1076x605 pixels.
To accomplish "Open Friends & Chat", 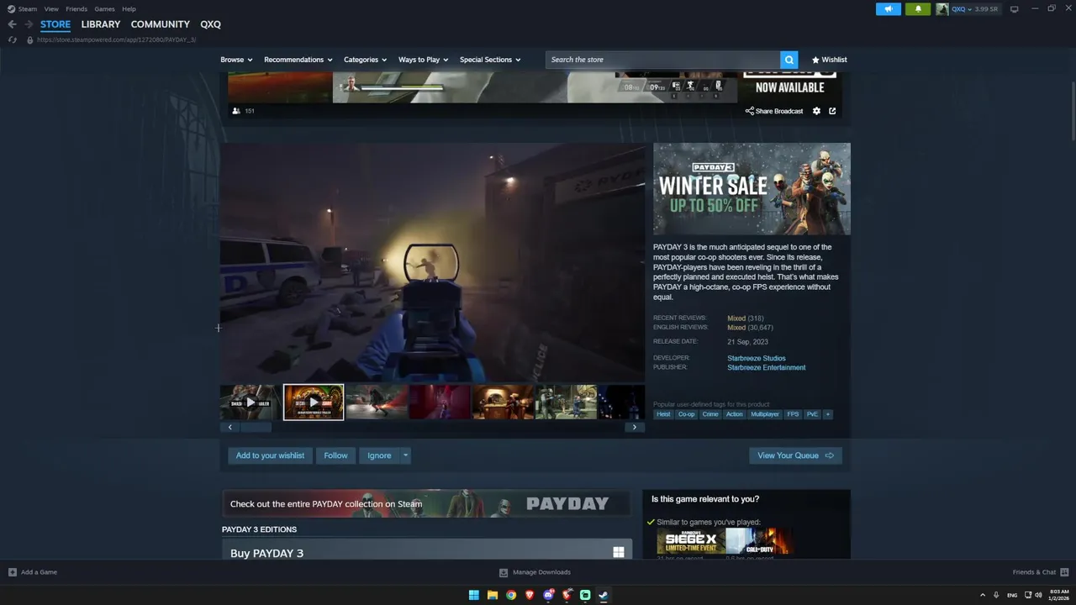I will coord(1040,572).
